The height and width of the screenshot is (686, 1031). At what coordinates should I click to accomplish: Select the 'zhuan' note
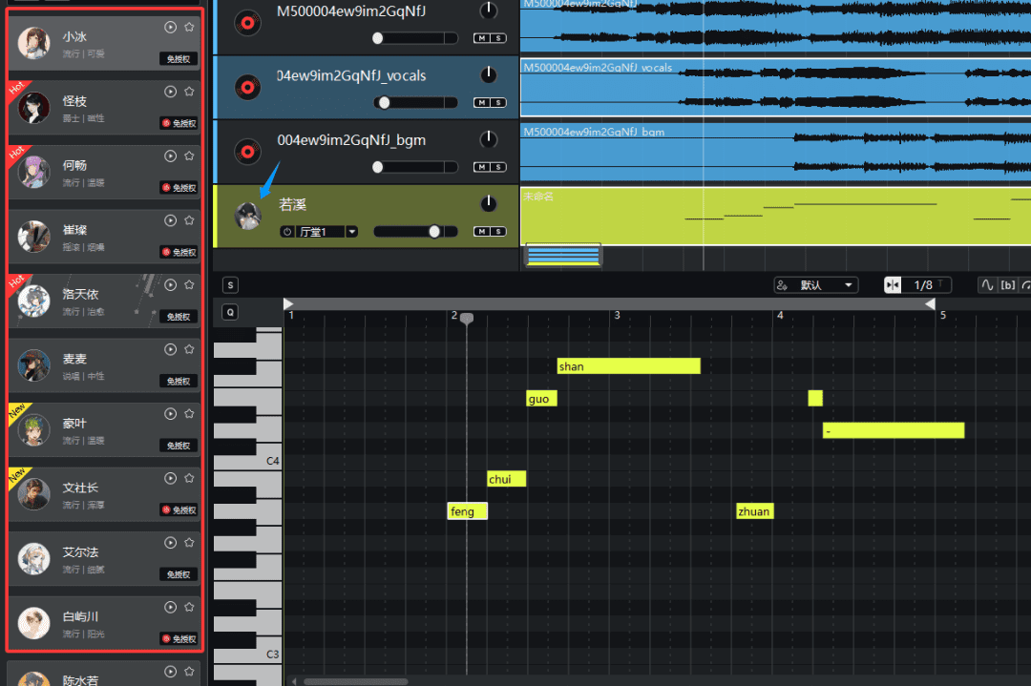pyautogui.click(x=755, y=511)
